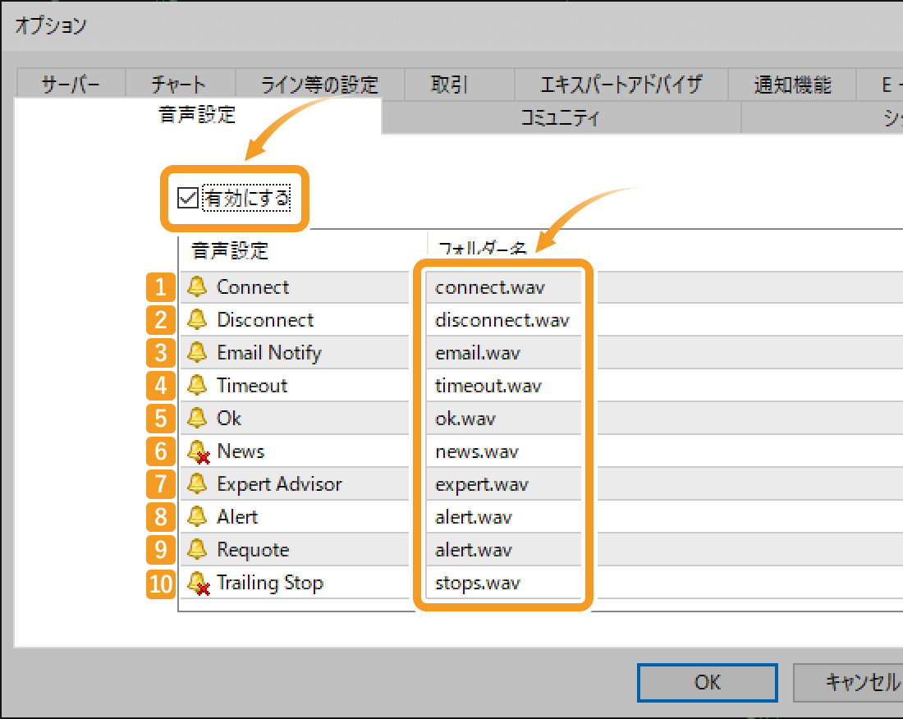Screen dimensions: 903x719
Task: Click the crossed-out bell on News
Action: point(198,451)
